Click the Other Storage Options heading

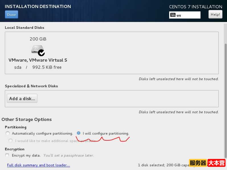pyautogui.click(x=27, y=120)
